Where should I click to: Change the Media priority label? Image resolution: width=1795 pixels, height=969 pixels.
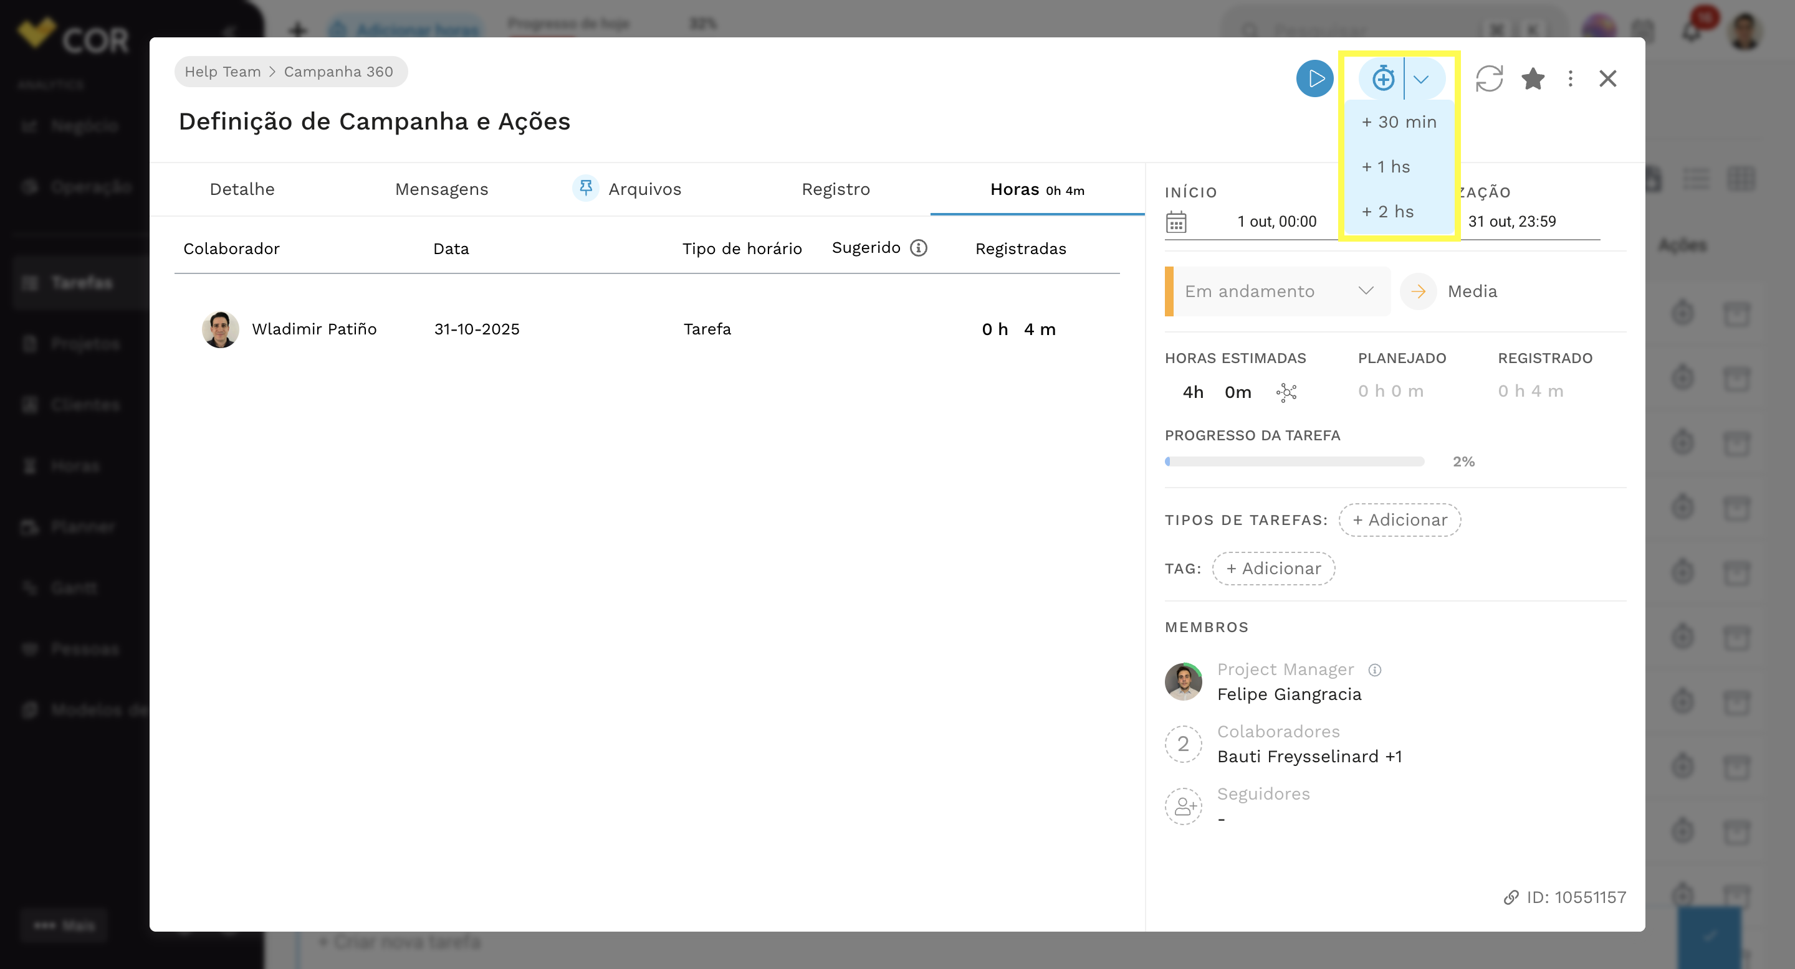1472,291
